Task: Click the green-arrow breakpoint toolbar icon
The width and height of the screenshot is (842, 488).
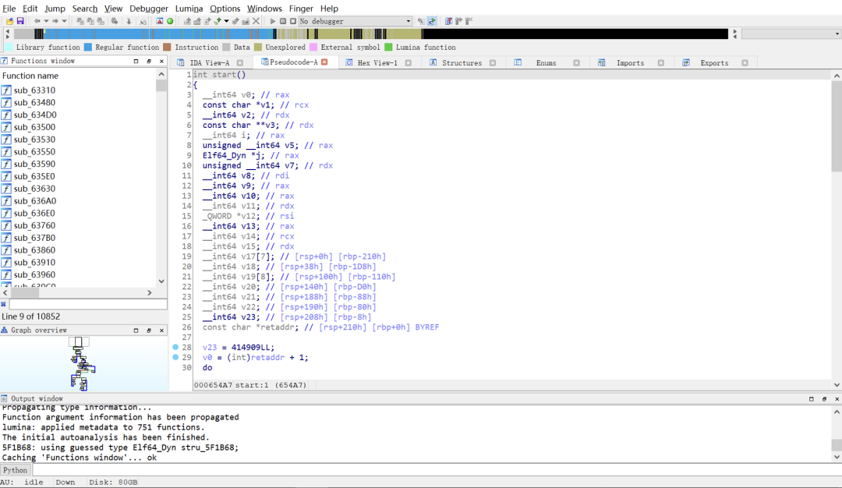Action: point(218,21)
